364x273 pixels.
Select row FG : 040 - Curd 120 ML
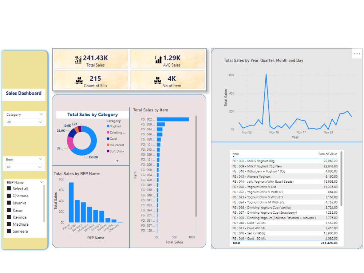pos(285,223)
